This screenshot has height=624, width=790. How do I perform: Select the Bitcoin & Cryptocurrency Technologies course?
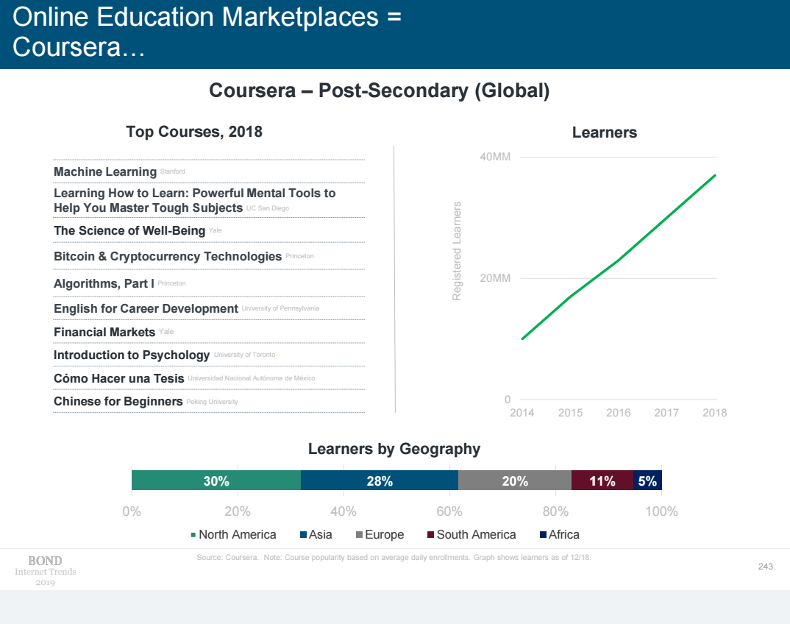pos(168,256)
